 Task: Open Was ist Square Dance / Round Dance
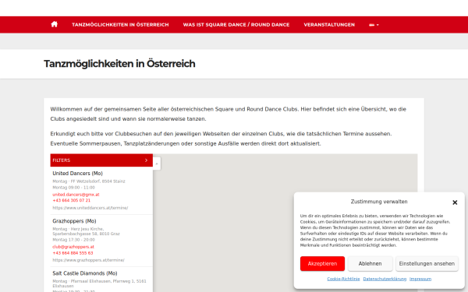tap(236, 25)
